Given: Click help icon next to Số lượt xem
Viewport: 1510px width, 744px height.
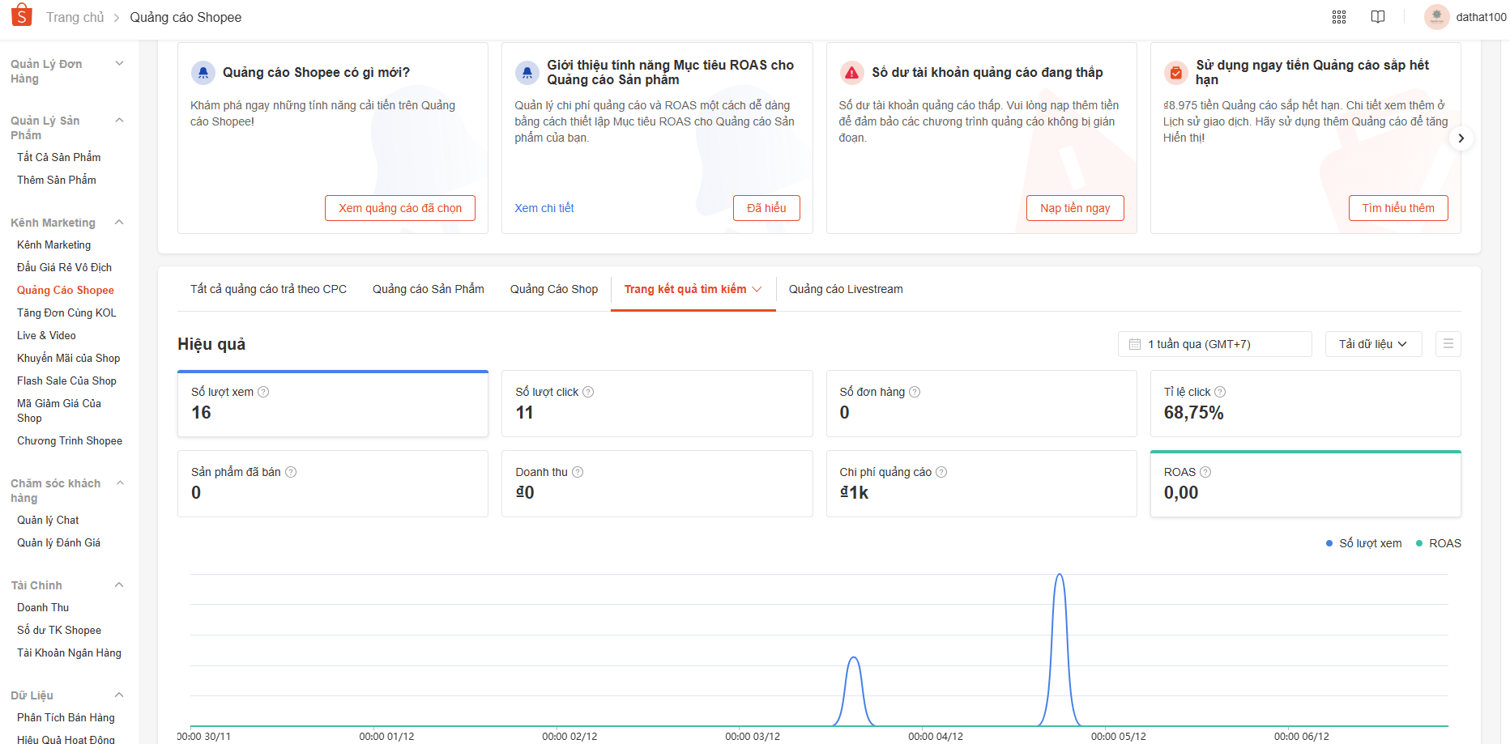Looking at the screenshot, I should [263, 392].
